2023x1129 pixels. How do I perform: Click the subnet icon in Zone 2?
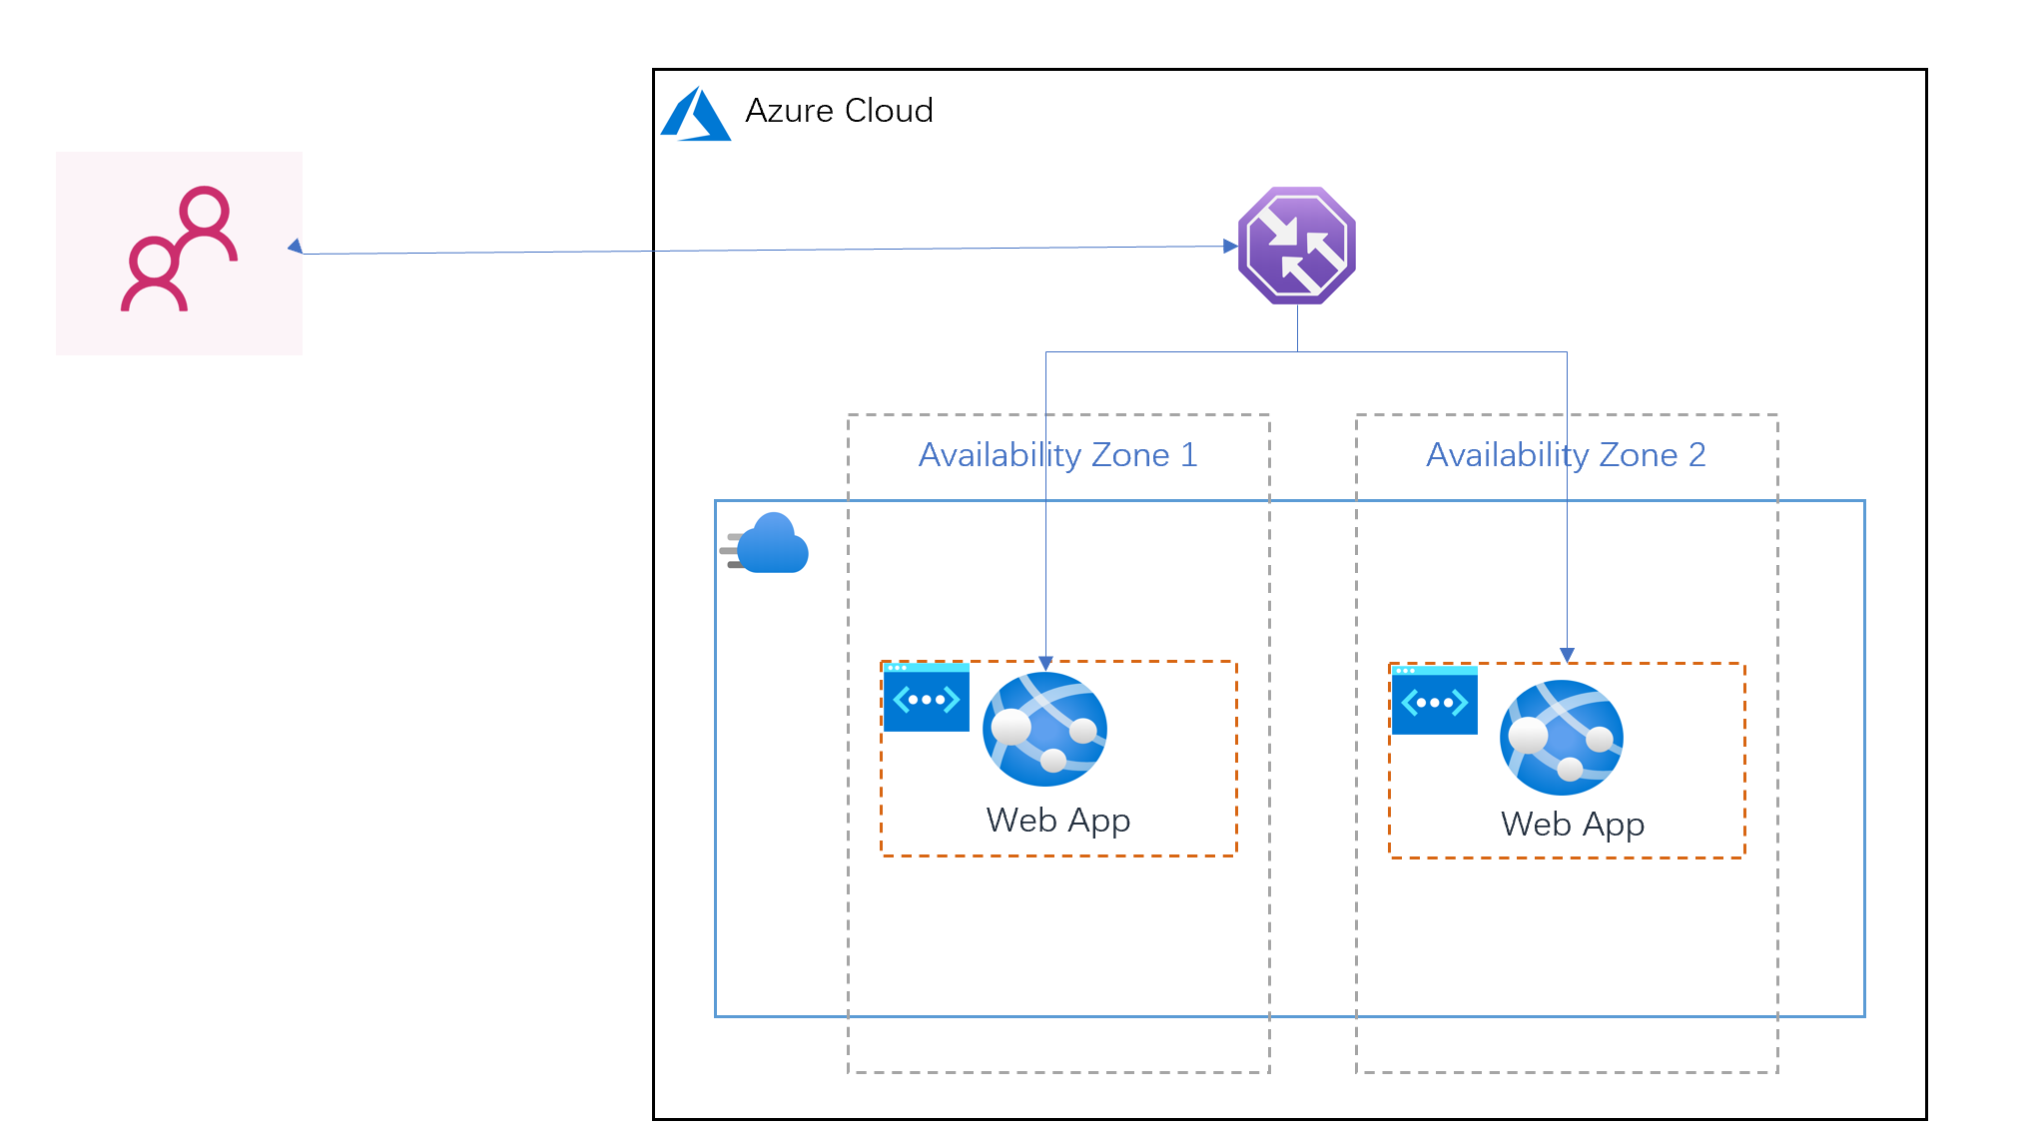pyautogui.click(x=1435, y=700)
